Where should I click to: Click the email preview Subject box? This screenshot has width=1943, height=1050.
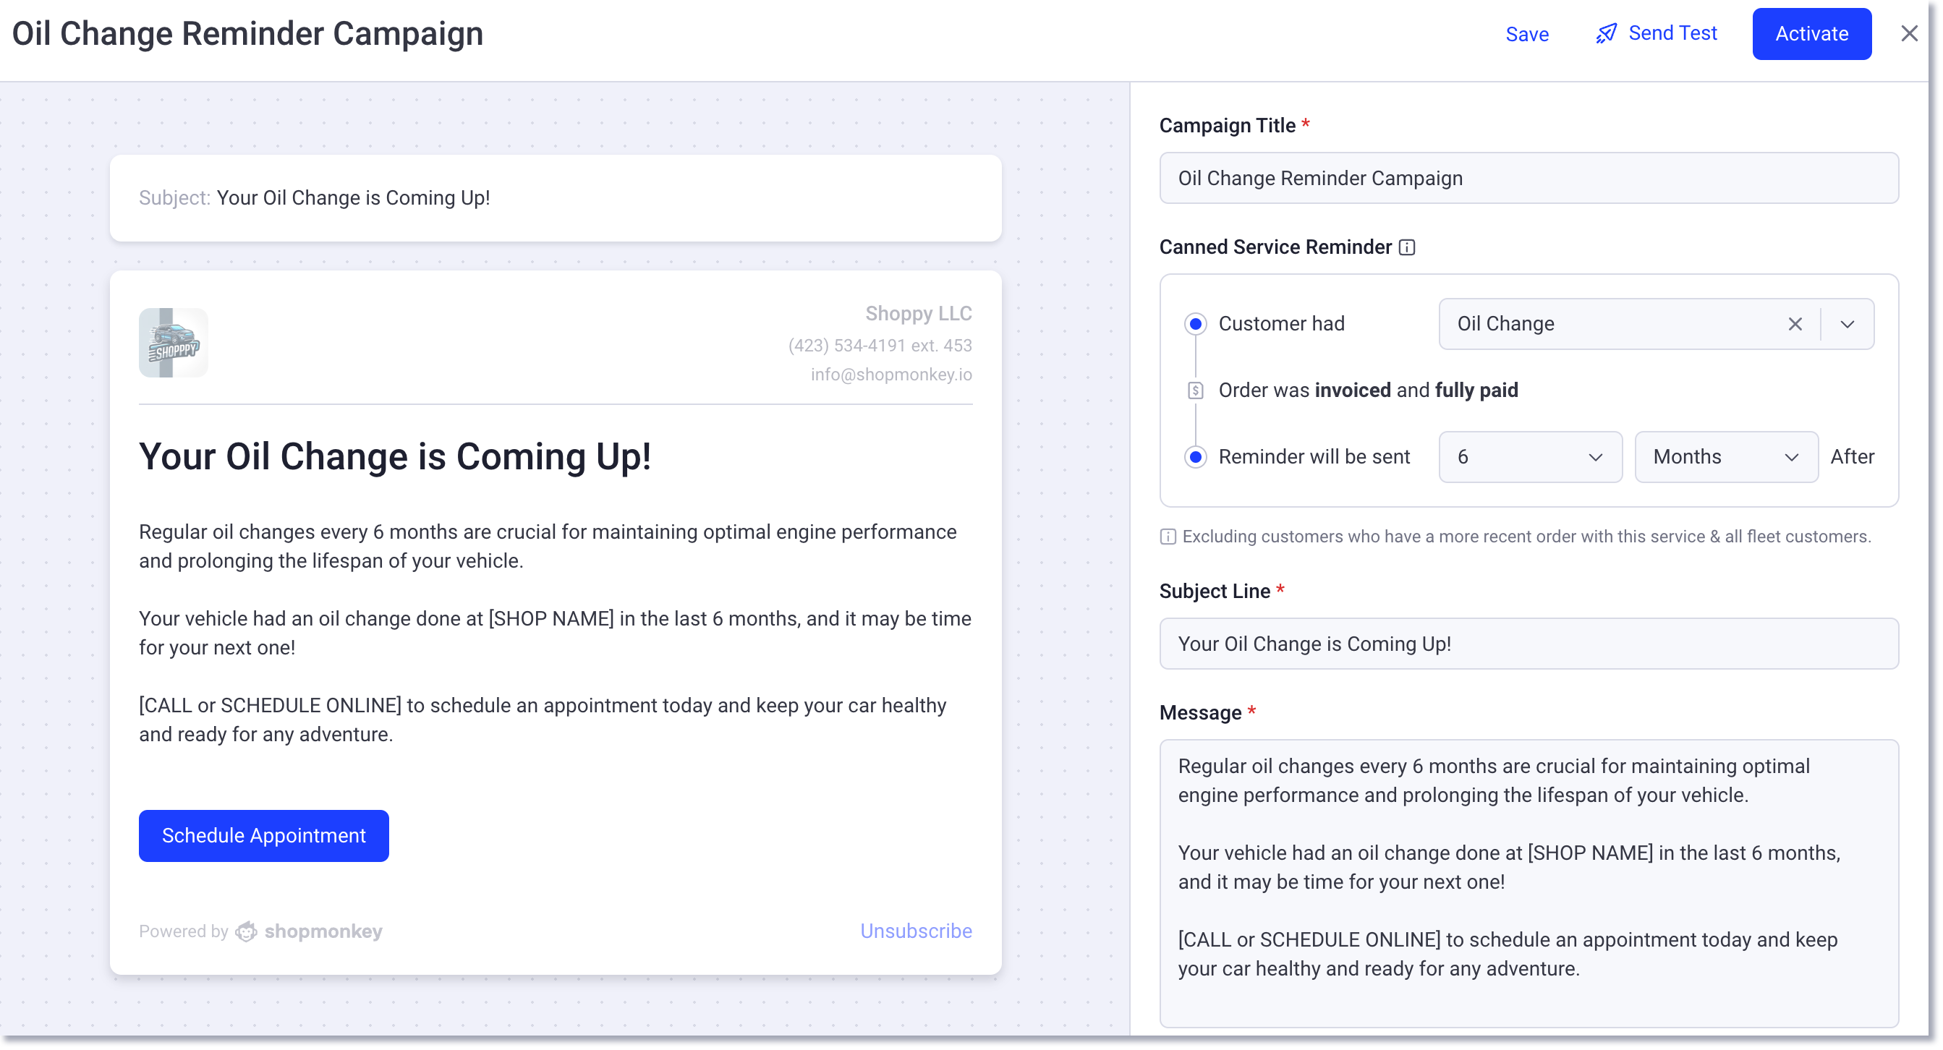555,198
